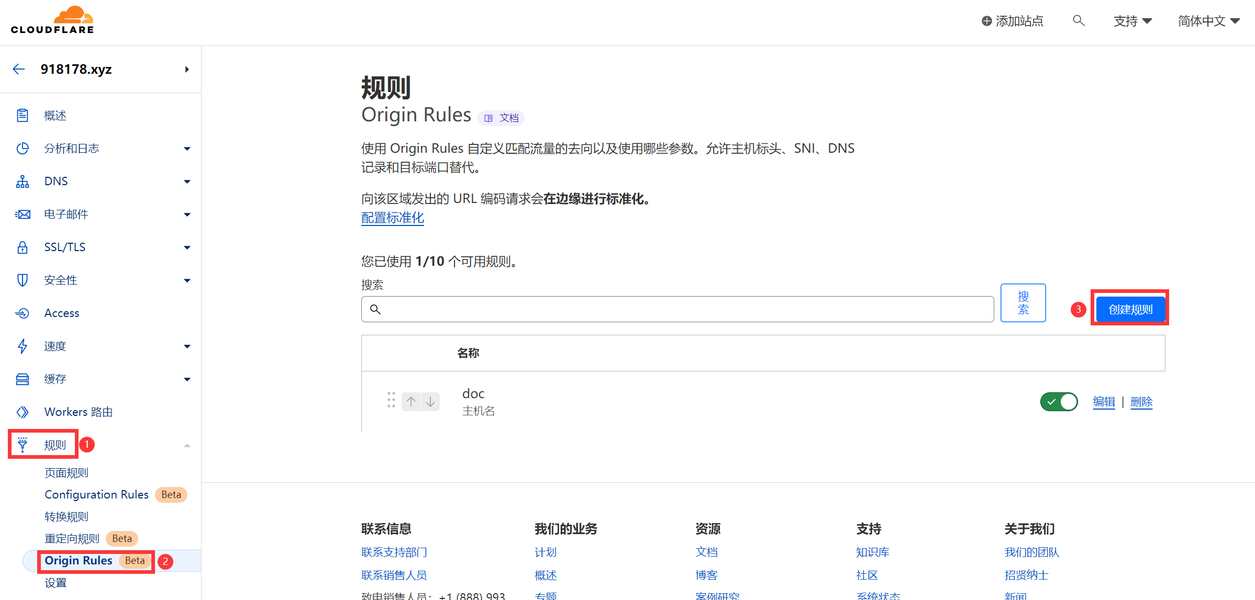
Task: Move doc rule up with the arrow
Action: (411, 401)
